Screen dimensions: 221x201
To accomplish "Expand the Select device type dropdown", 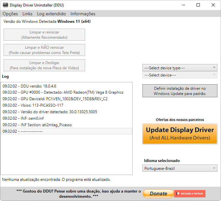I will 180,68.
